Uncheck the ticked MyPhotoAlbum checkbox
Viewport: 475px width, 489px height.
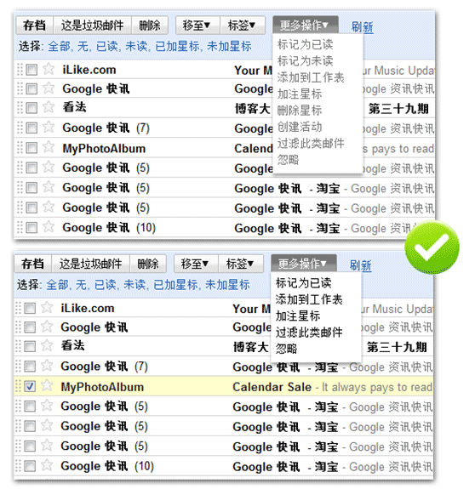coord(30,387)
